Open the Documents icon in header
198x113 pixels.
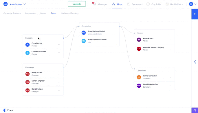[x=129, y=4]
